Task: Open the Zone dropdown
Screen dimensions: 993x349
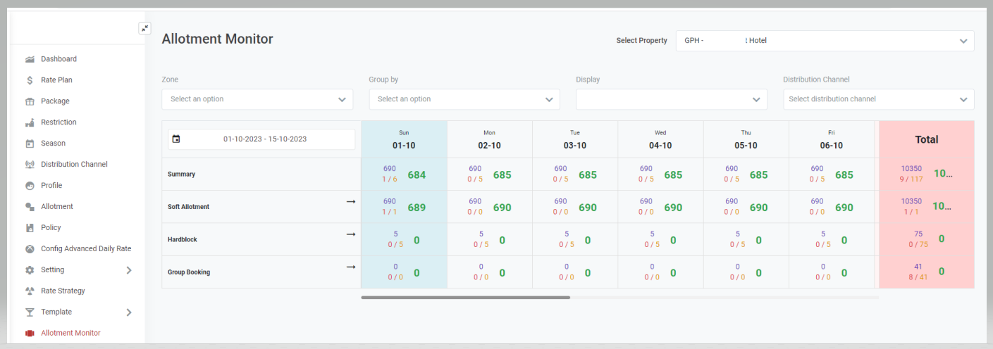Action: point(257,99)
